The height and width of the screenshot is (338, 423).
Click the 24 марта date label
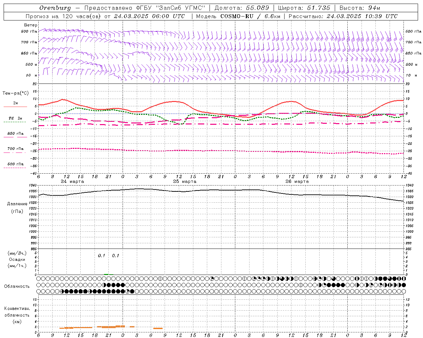72,182
